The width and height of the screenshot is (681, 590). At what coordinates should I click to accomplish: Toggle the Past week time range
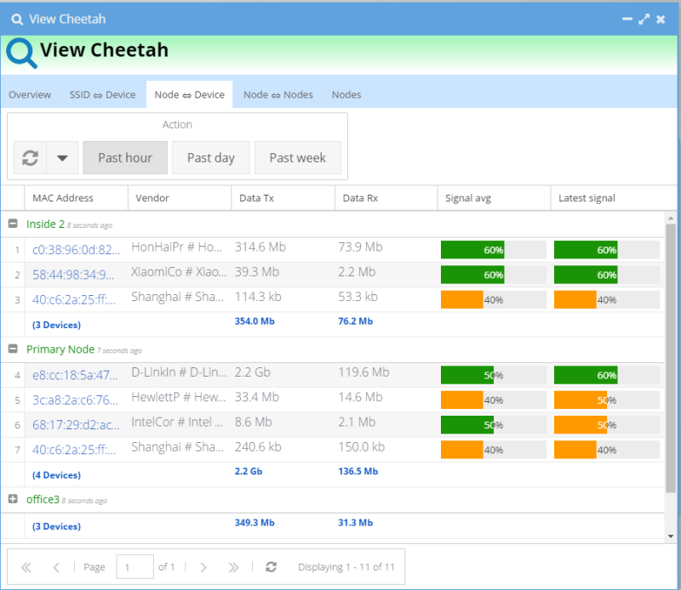coord(297,157)
